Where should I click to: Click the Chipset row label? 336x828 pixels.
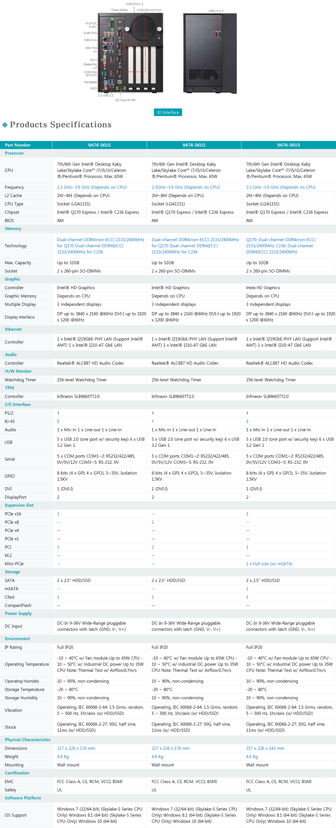tap(12, 213)
